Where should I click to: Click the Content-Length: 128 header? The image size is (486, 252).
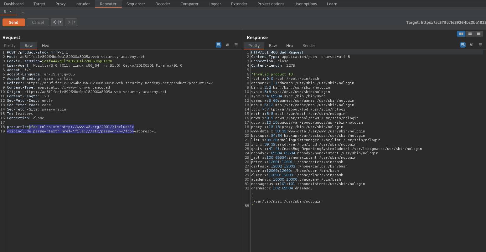click(x=28, y=96)
